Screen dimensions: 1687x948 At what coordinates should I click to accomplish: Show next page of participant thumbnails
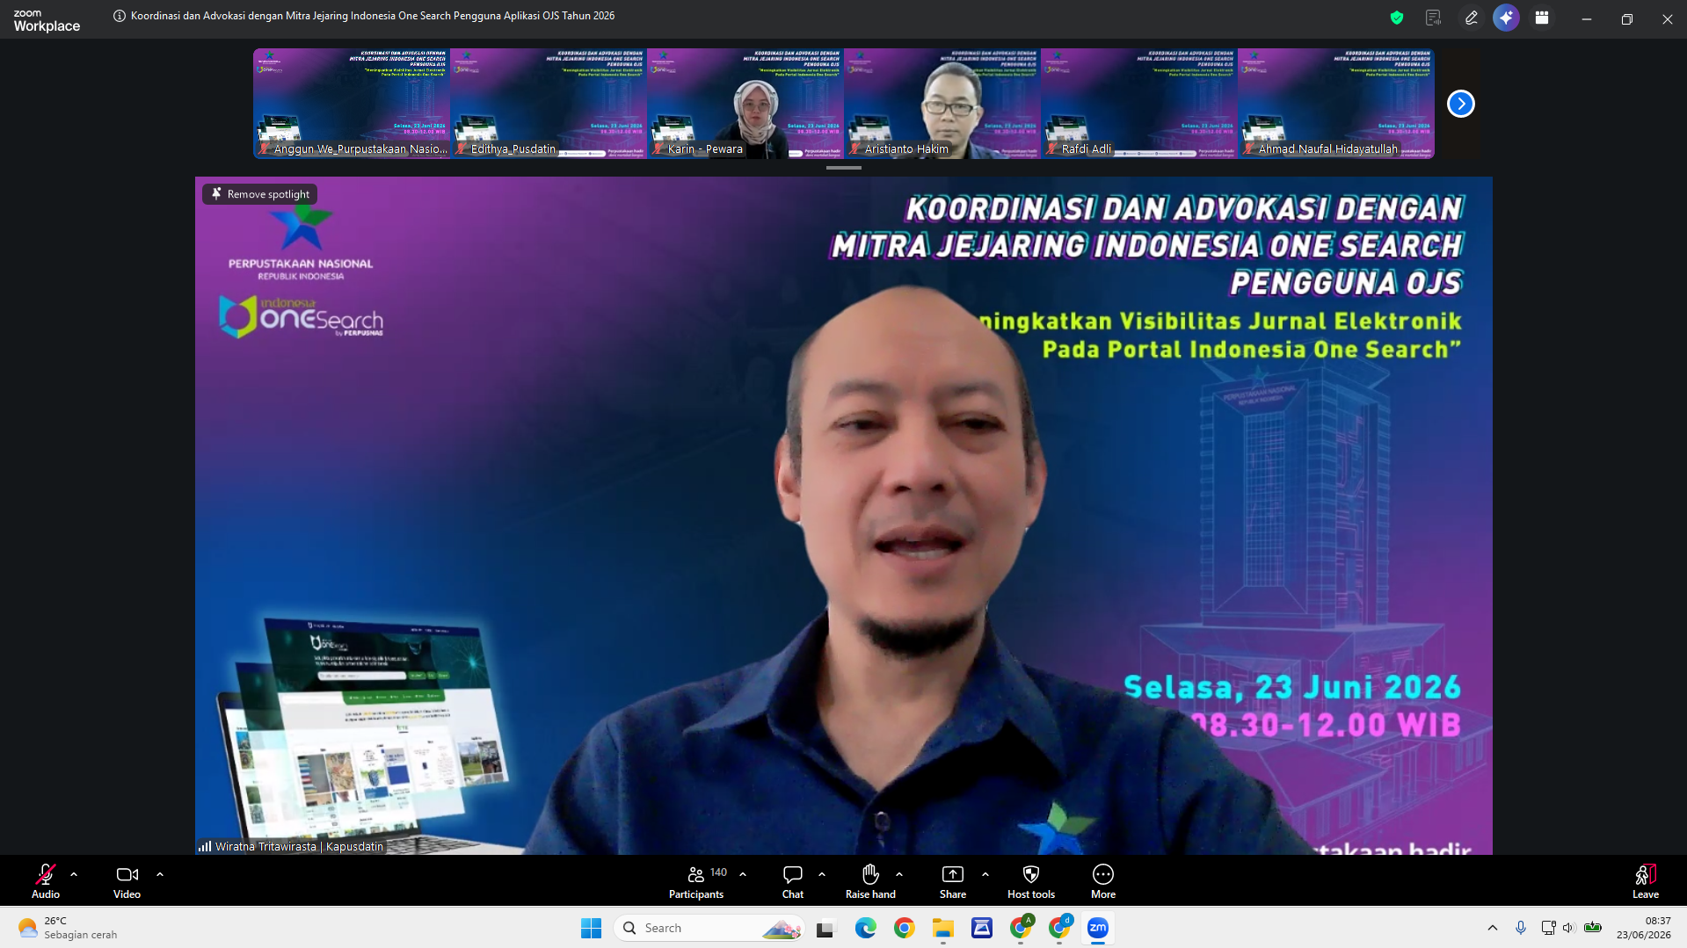[1461, 104]
